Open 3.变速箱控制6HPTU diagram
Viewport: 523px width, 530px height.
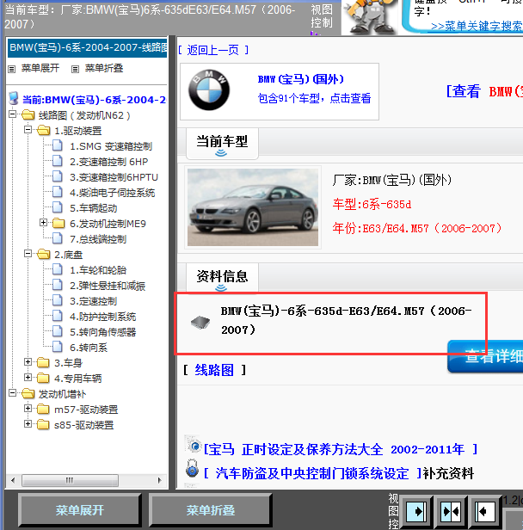[114, 177]
